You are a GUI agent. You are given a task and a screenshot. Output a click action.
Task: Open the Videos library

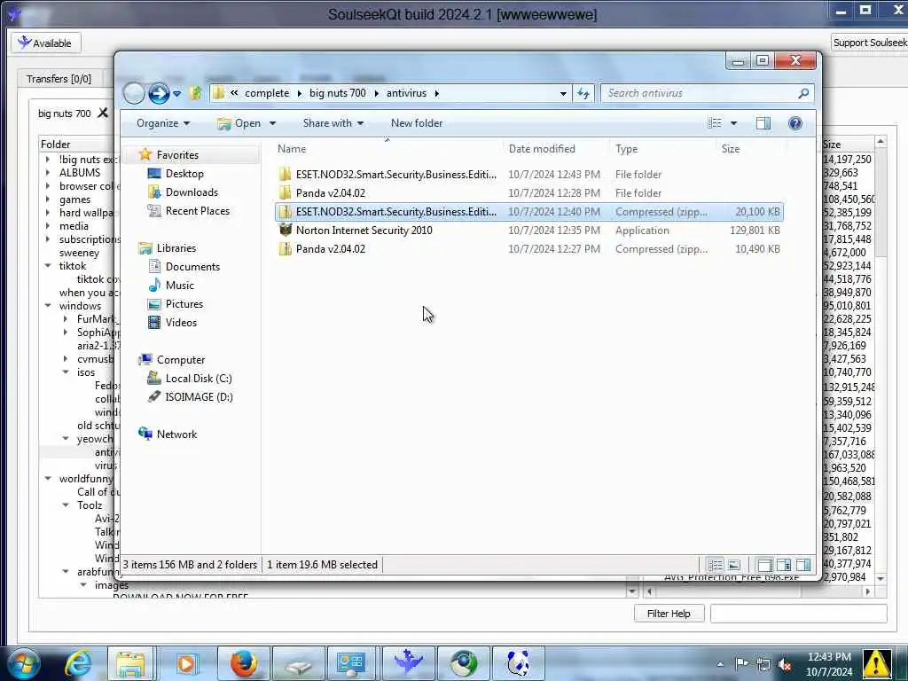181,323
